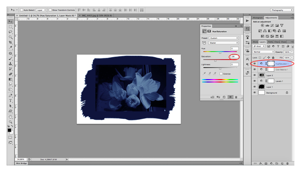Enable Show Transform Controls checkbox

[x=50, y=10]
